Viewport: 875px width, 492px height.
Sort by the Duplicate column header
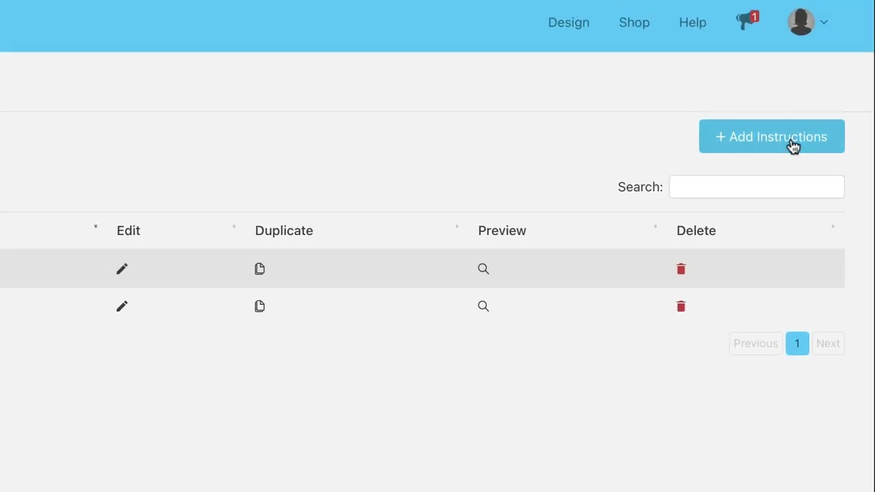tap(284, 230)
